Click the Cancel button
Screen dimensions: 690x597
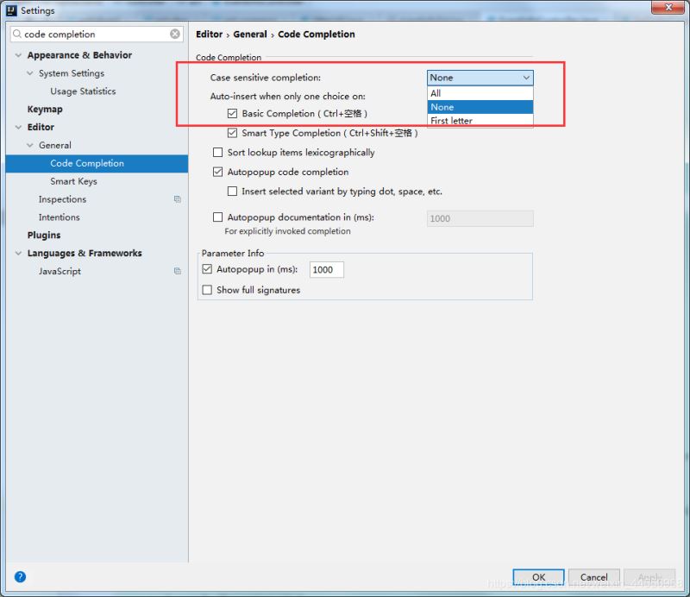[594, 577]
